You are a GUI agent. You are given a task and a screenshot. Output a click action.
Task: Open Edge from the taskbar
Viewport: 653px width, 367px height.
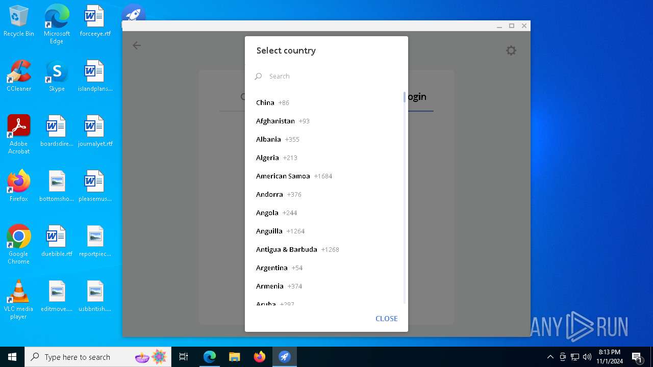point(210,357)
